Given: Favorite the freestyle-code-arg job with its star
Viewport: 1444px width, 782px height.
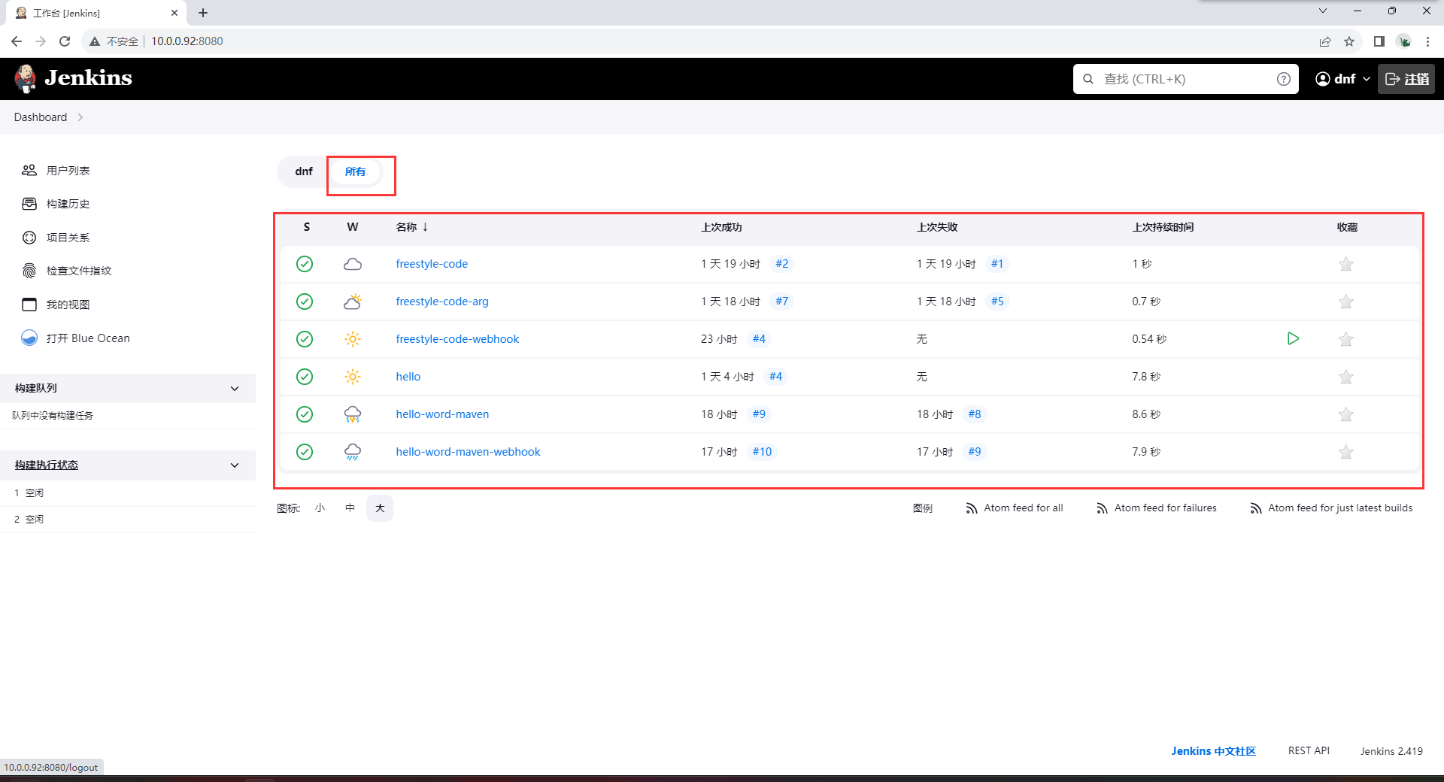Looking at the screenshot, I should point(1346,302).
